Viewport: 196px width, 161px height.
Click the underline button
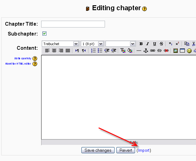(155, 44)
